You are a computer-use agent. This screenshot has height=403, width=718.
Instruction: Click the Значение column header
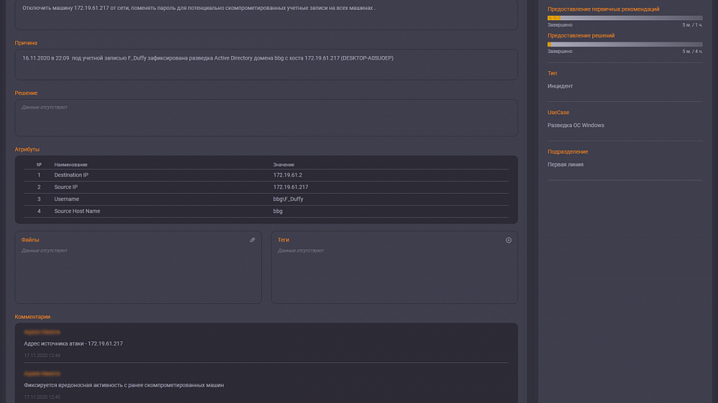click(284, 165)
